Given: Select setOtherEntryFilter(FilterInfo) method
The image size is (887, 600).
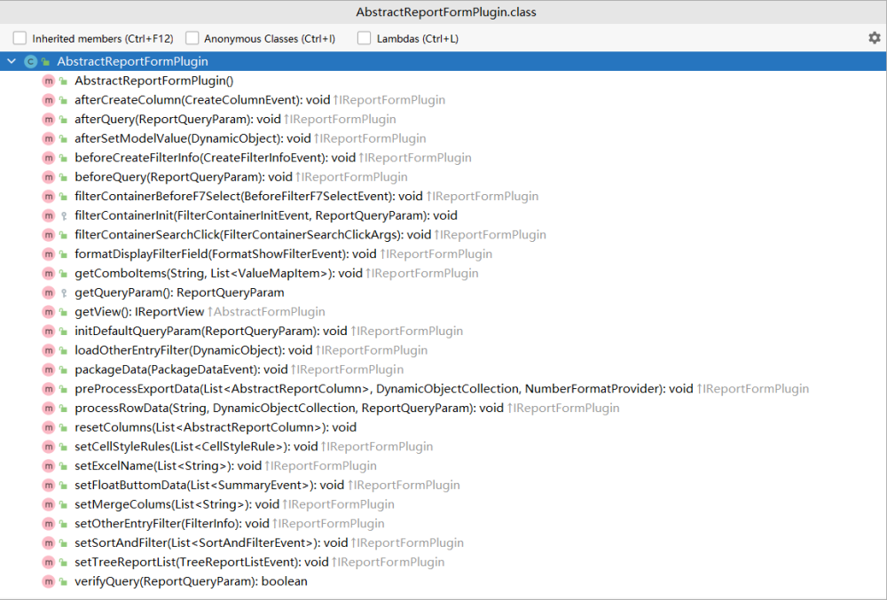Looking at the screenshot, I should click(443, 523).
